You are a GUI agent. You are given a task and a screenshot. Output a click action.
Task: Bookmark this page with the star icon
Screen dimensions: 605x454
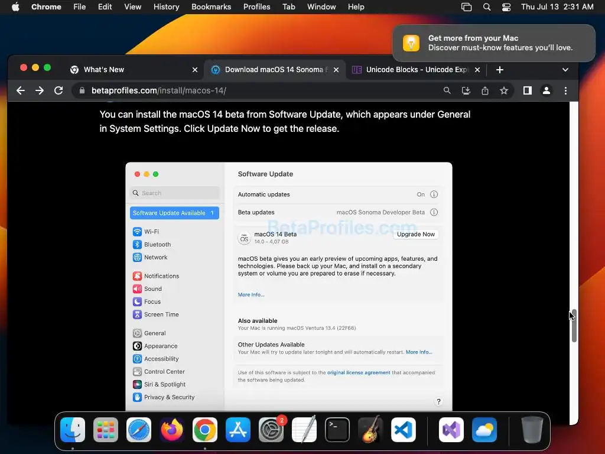point(504,90)
